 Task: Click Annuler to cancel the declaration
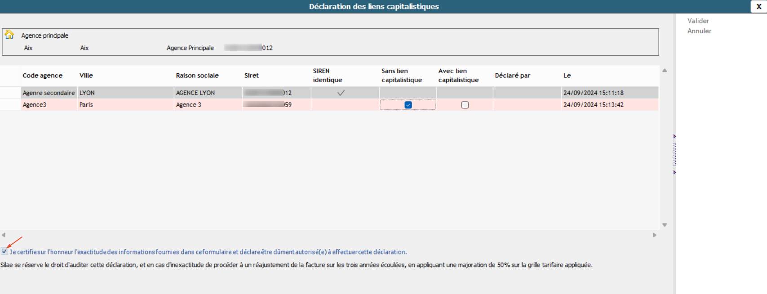(699, 31)
